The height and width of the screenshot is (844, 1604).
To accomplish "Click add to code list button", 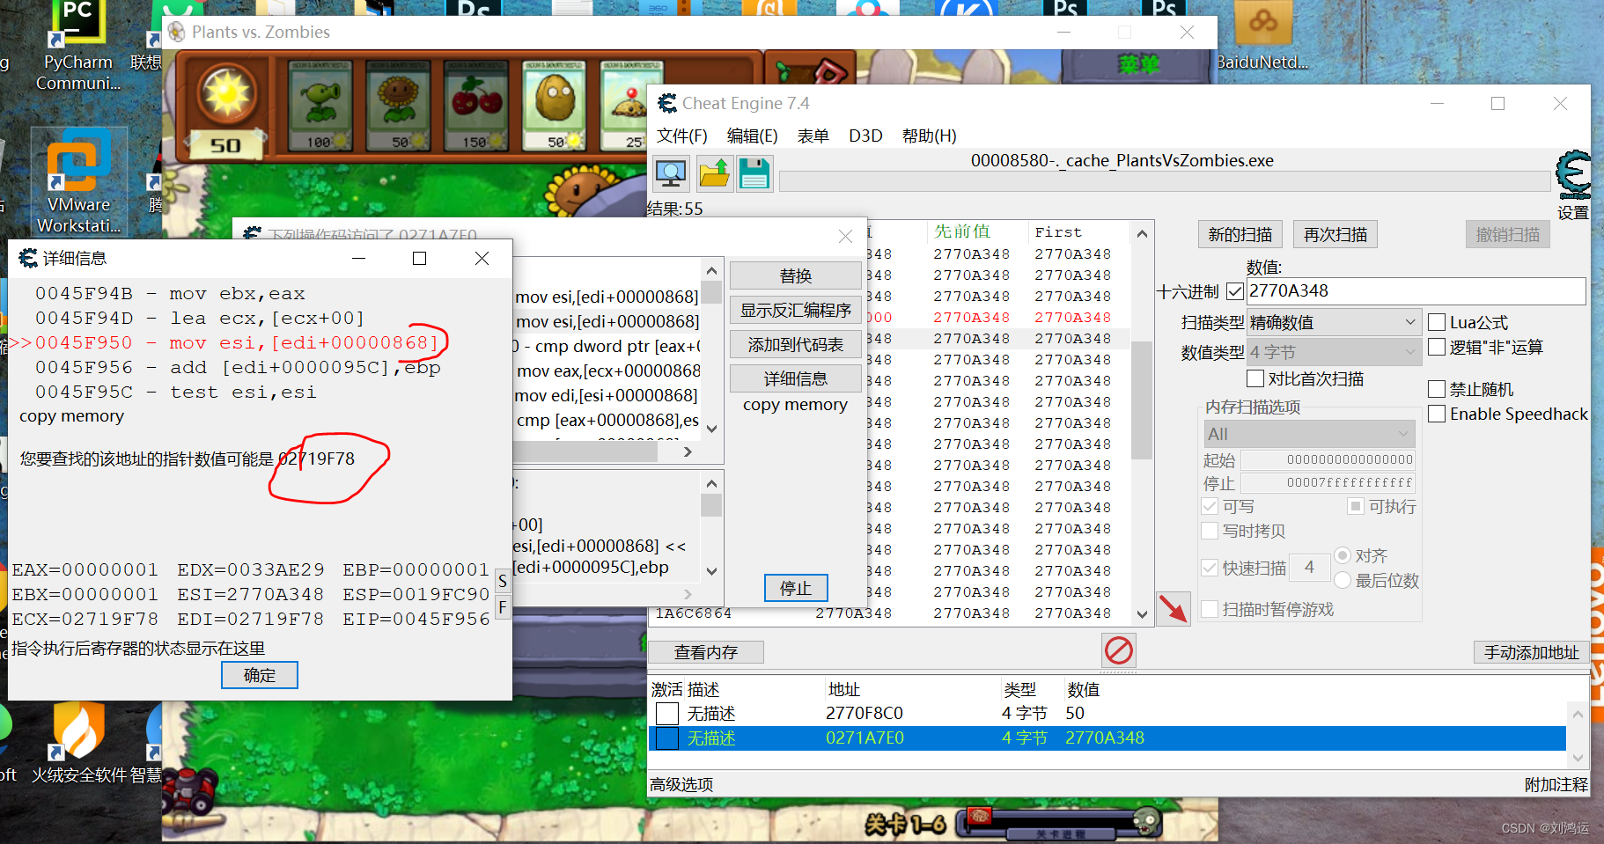I will point(796,344).
